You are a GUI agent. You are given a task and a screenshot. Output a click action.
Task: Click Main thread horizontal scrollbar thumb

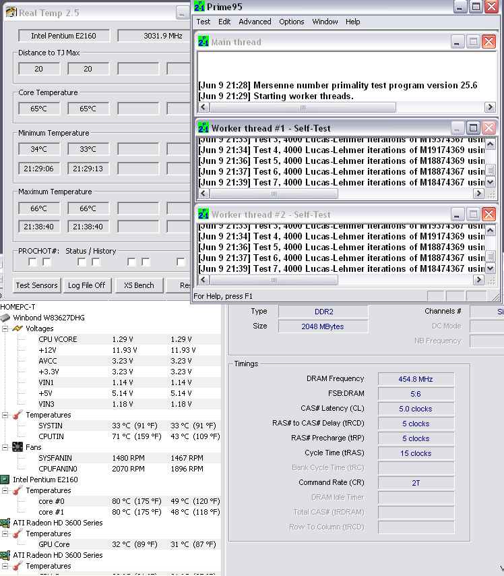(303, 107)
